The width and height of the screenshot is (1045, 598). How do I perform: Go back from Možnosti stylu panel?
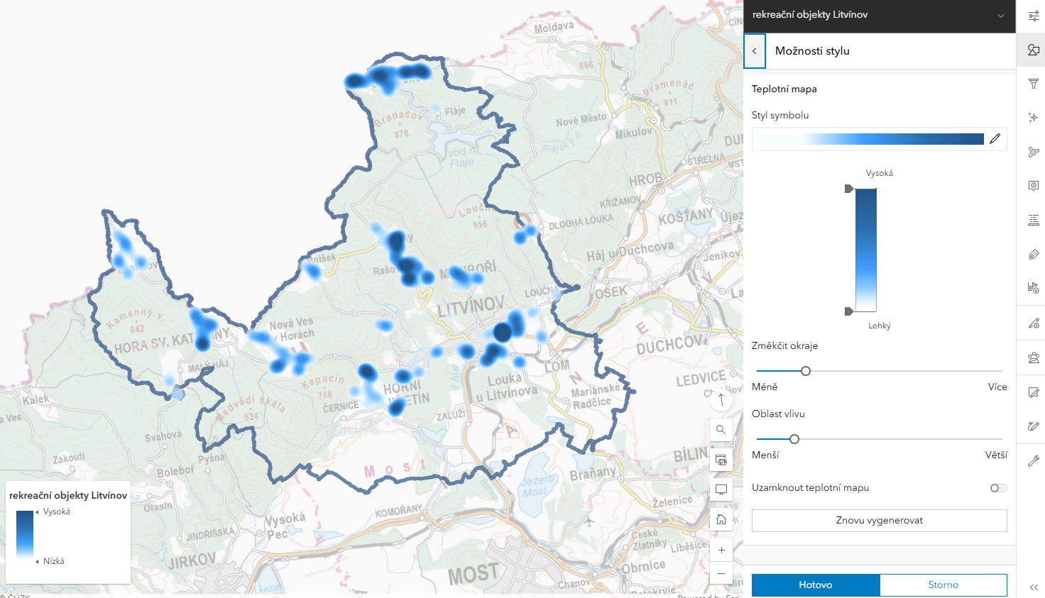(755, 51)
